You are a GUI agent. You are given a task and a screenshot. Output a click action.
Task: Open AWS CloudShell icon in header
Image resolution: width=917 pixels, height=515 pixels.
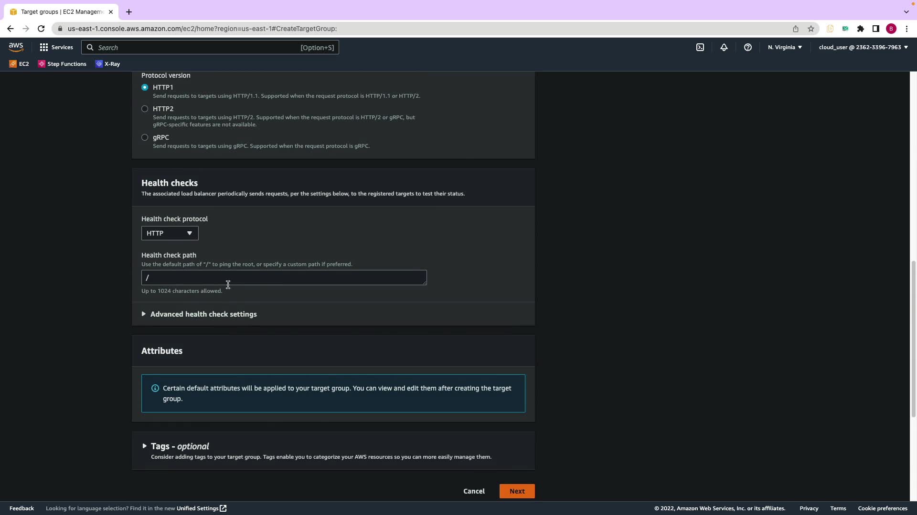[700, 47]
